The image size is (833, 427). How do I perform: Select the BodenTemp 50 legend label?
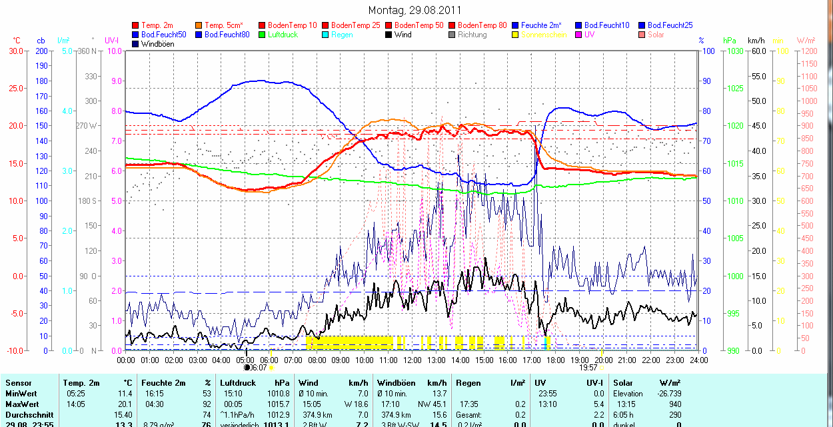coord(419,25)
